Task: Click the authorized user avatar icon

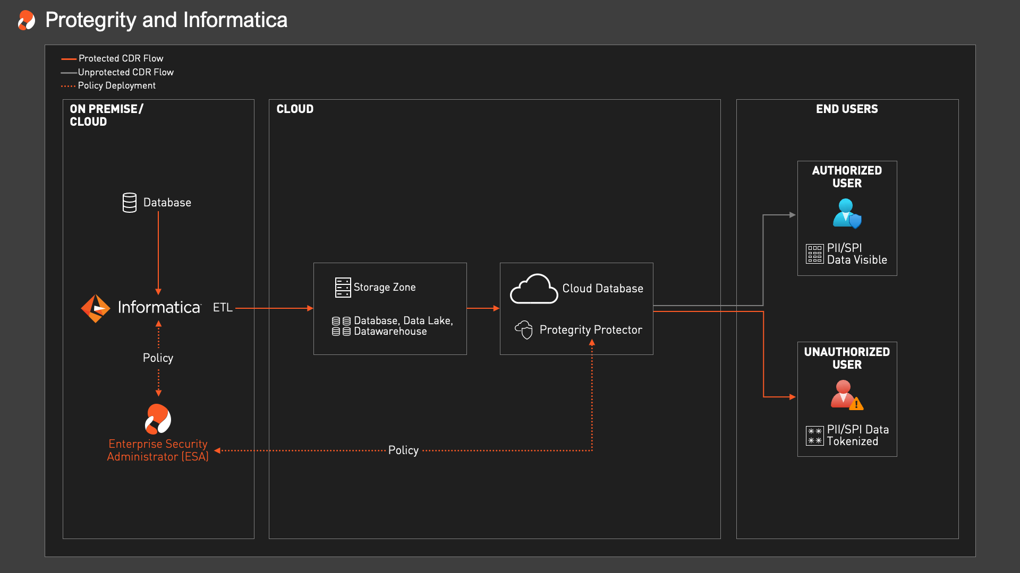Action: (x=847, y=214)
